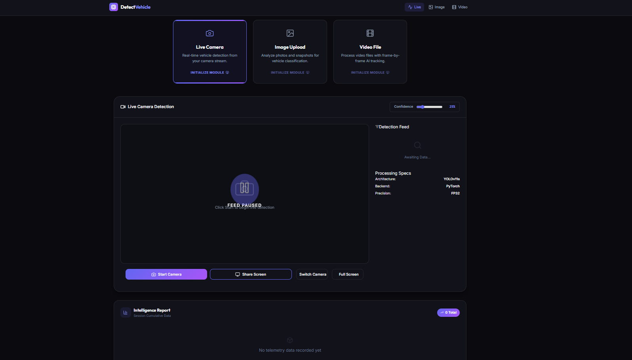
Task: Click the FEED PAUSED label
Action: (x=244, y=205)
